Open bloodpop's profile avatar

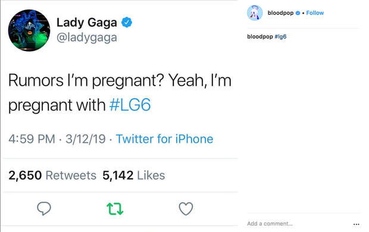[x=255, y=12]
